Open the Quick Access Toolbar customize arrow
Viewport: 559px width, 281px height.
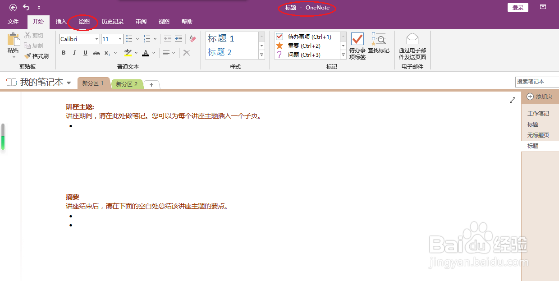[39, 8]
